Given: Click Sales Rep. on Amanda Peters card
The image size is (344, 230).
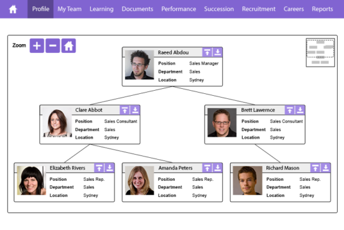Looking at the screenshot, I should 202,180.
